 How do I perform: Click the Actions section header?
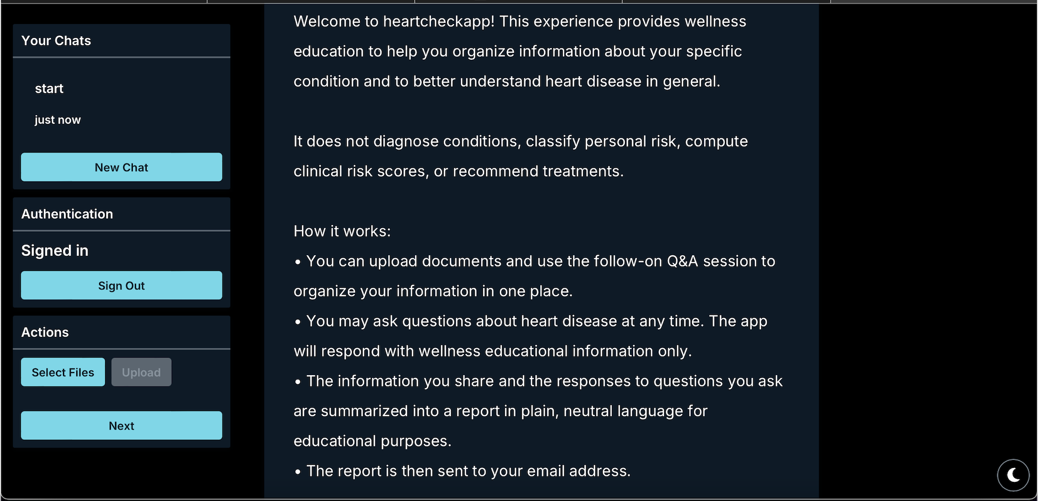coord(45,332)
